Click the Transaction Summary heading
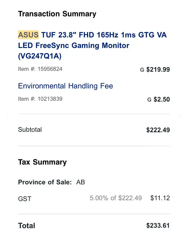This screenshot has height=237, width=188. pyautogui.click(x=57, y=14)
